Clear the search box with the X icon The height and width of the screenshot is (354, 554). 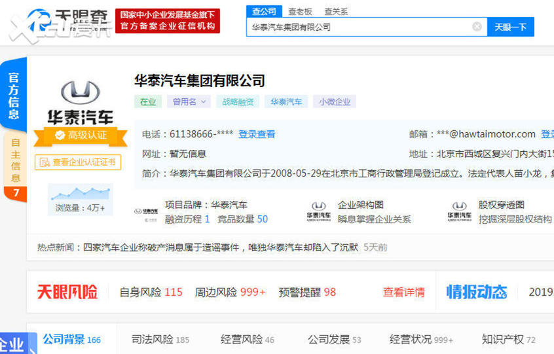tap(477, 26)
